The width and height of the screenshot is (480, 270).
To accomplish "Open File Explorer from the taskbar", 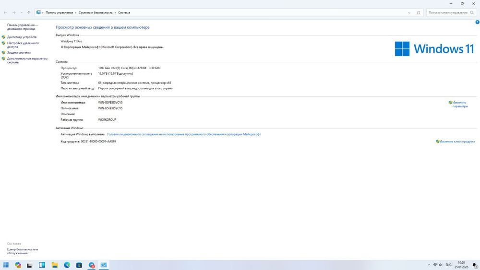I will tap(55, 265).
